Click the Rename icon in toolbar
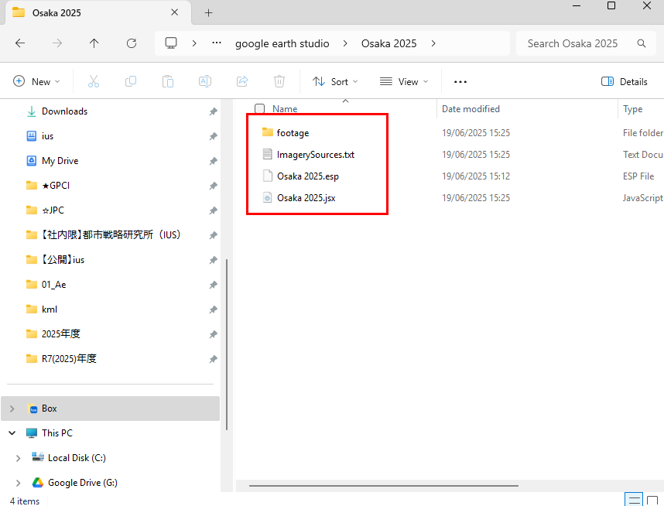The height and width of the screenshot is (506, 664). tap(205, 81)
